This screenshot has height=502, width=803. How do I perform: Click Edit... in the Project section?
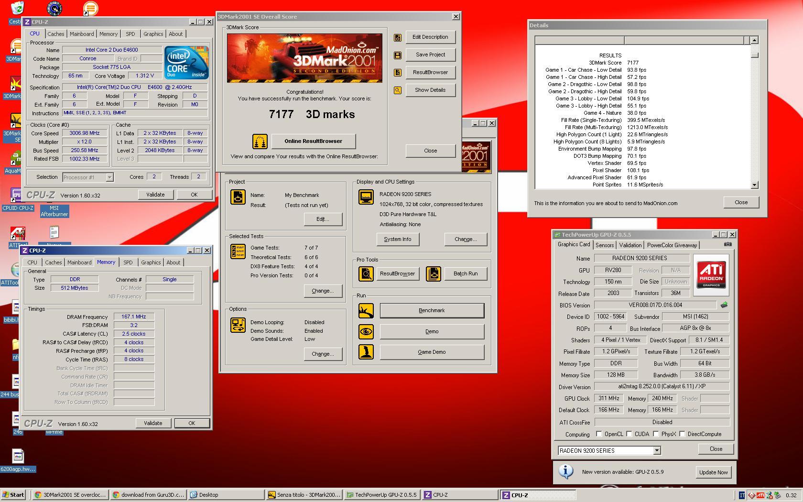[323, 219]
